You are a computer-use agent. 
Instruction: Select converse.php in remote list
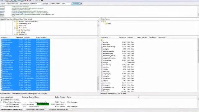[x=107, y=65]
